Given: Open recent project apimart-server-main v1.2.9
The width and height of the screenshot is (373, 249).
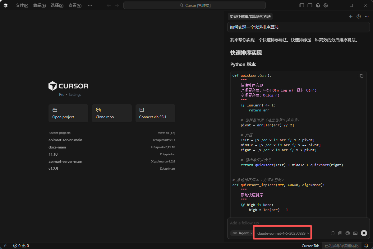Looking at the screenshot, I should pos(112,162).
